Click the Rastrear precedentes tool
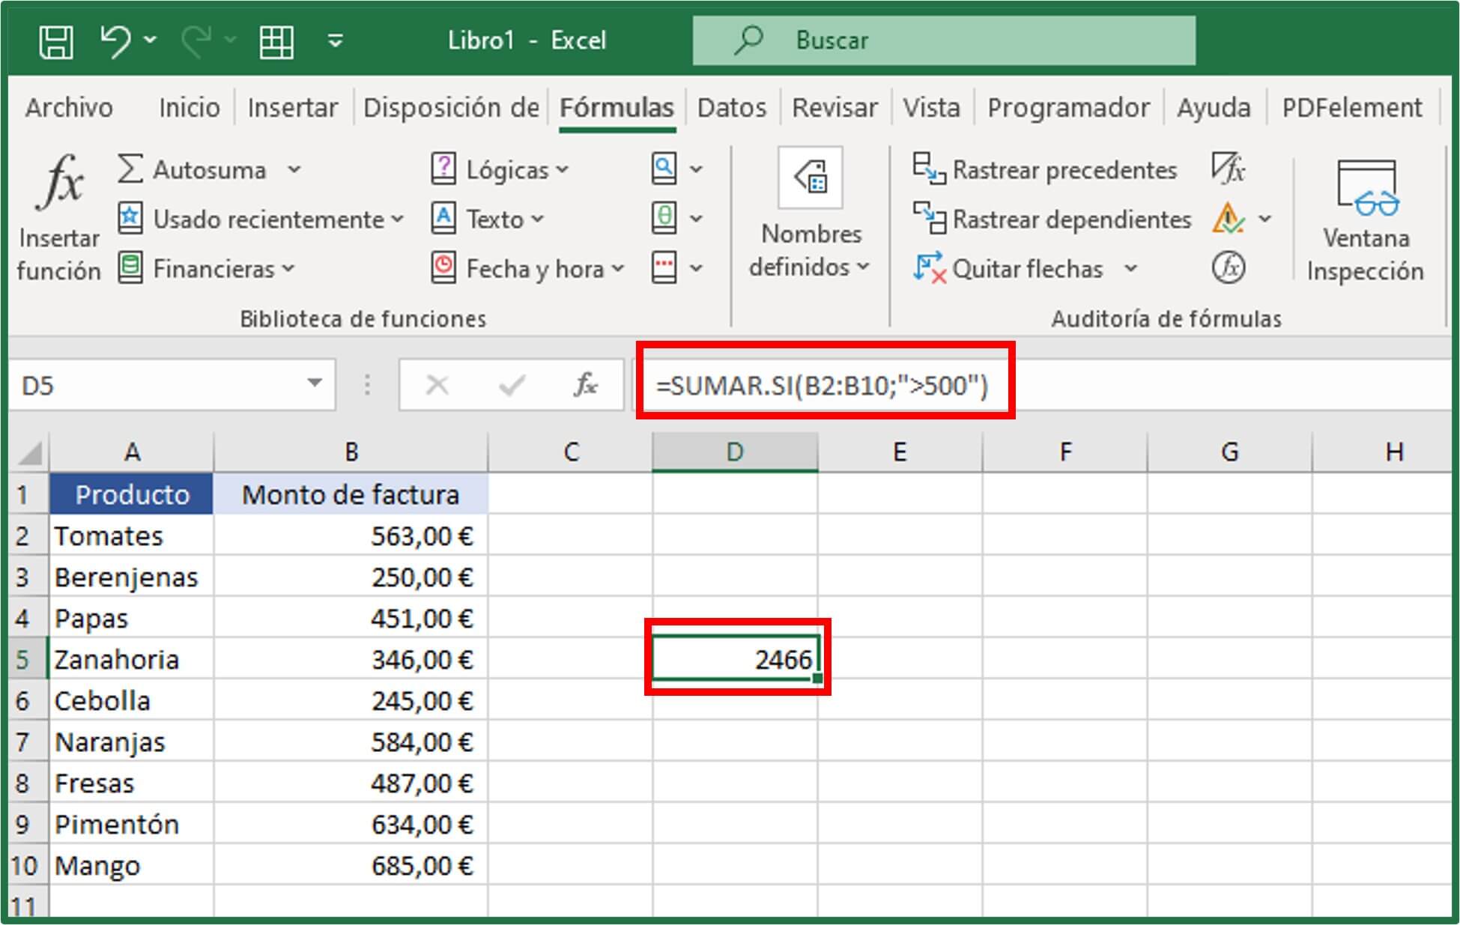The image size is (1460, 925). (1045, 169)
